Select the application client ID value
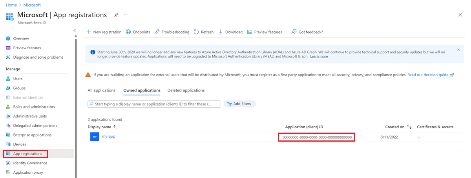Viewport: 471px width, 178px height. 317,137
